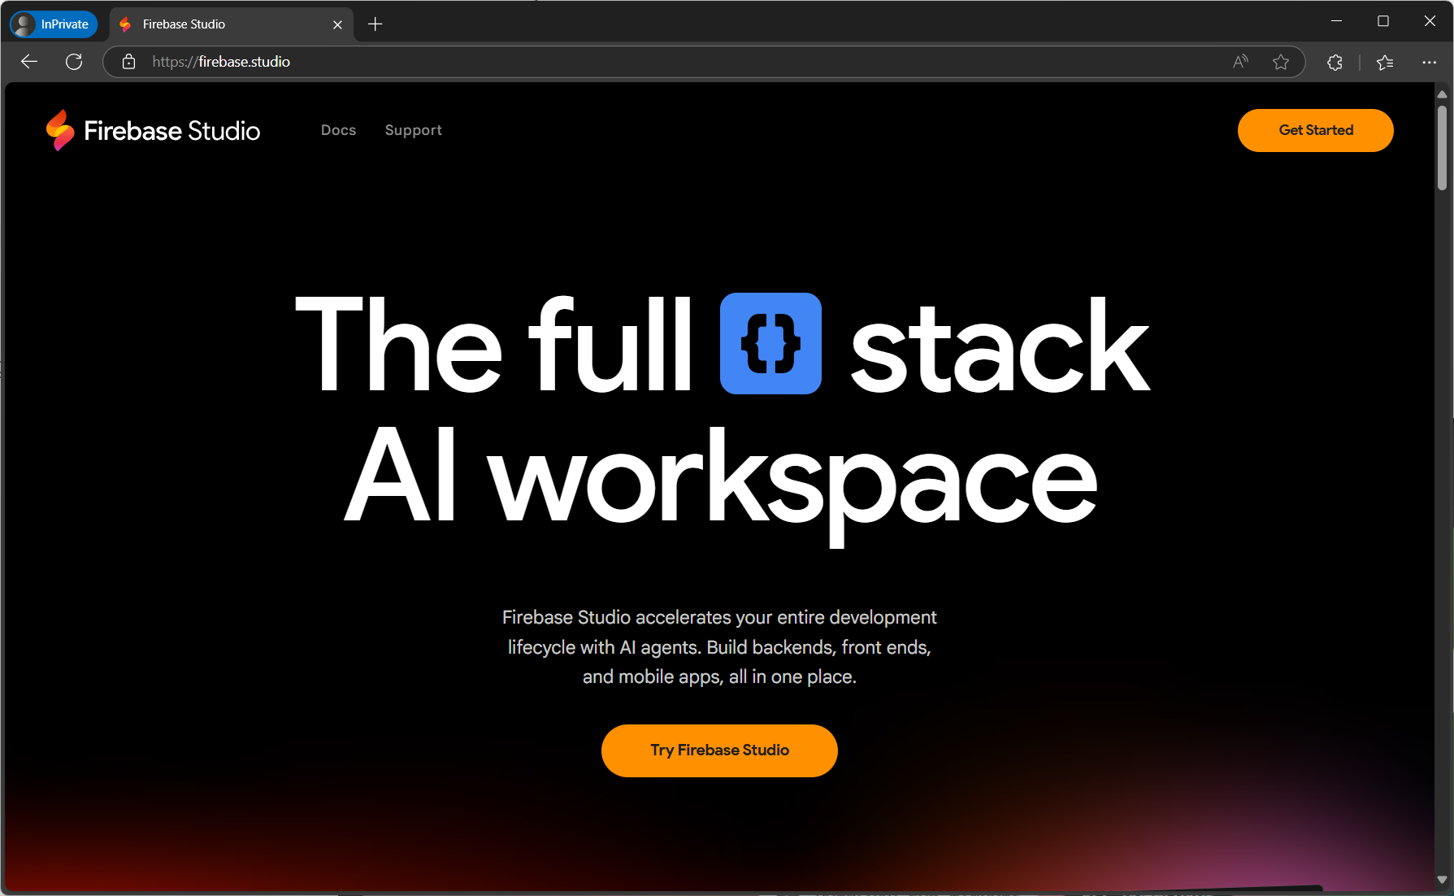Click the Get Started button

pos(1315,130)
